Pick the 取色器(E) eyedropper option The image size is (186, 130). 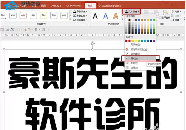coord(140,54)
